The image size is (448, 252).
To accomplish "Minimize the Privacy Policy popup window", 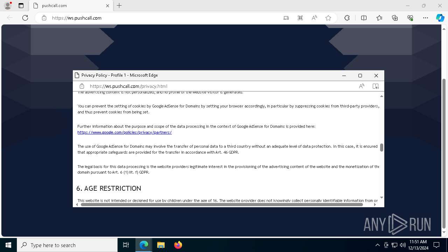I will click(344, 76).
